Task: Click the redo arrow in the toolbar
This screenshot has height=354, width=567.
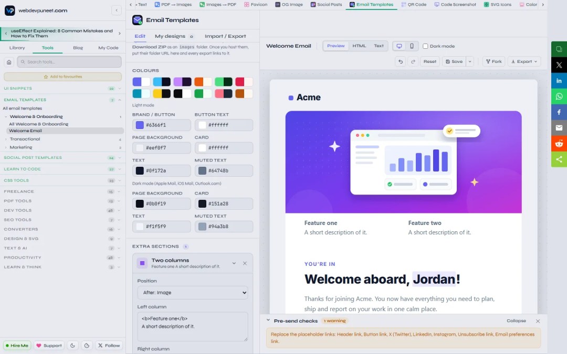Action: [413, 61]
